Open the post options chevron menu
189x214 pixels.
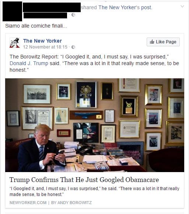coord(182,6)
